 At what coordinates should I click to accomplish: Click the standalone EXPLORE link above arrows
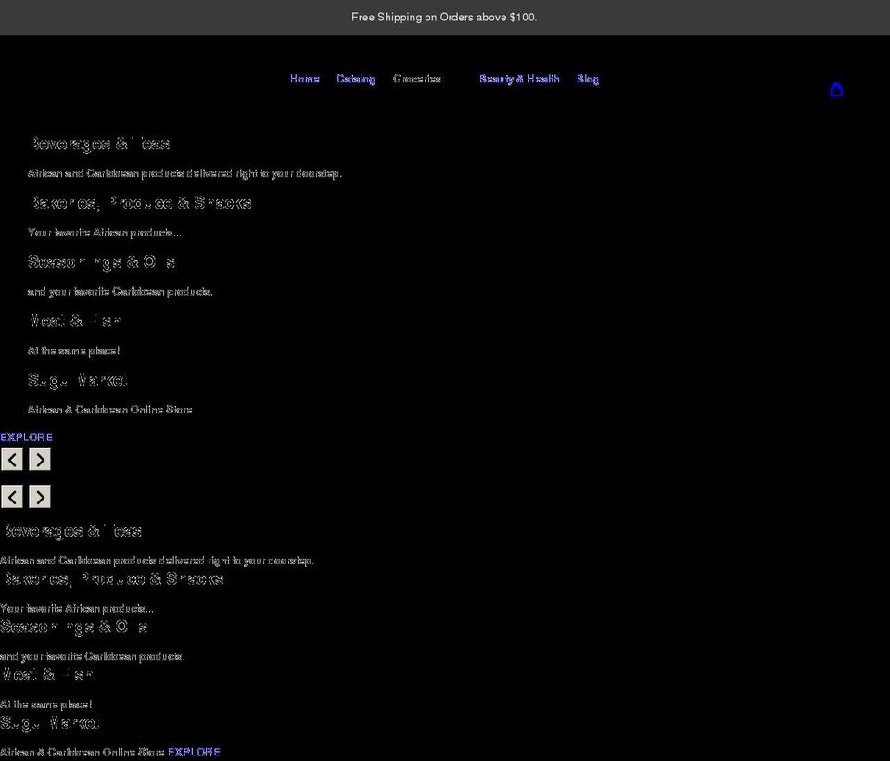click(x=26, y=437)
